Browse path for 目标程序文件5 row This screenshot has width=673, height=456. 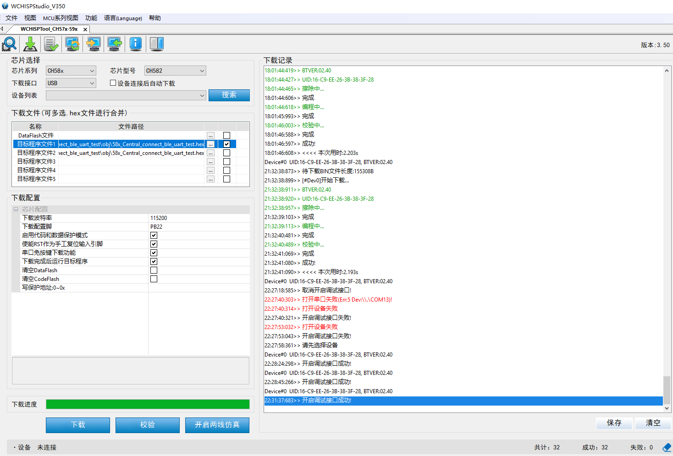(x=211, y=179)
